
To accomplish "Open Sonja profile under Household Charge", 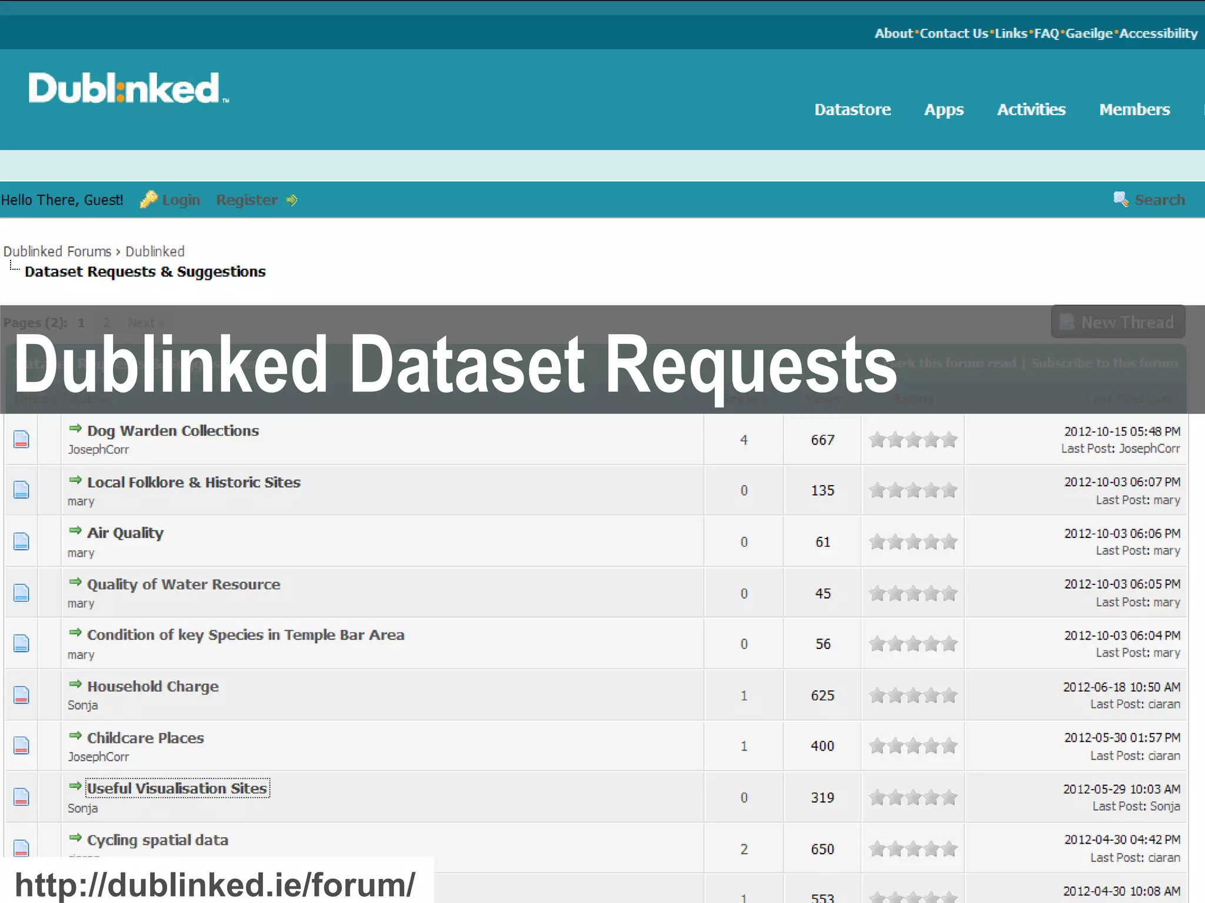I will coord(82,705).
